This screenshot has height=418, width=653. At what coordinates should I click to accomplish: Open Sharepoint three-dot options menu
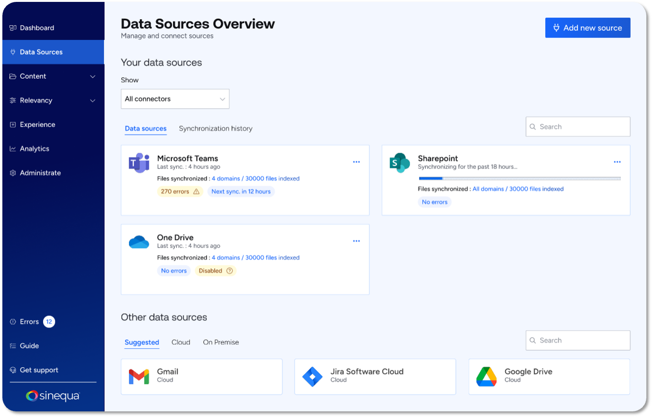[617, 162]
